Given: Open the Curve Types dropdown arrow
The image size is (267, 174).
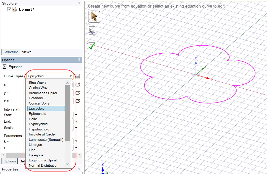Looking at the screenshot, I should point(71,76).
